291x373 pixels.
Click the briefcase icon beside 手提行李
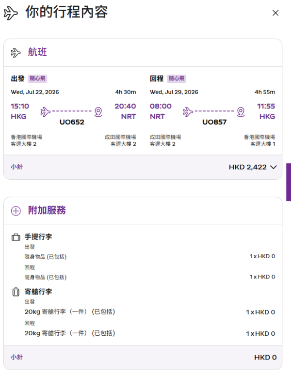tap(16, 237)
